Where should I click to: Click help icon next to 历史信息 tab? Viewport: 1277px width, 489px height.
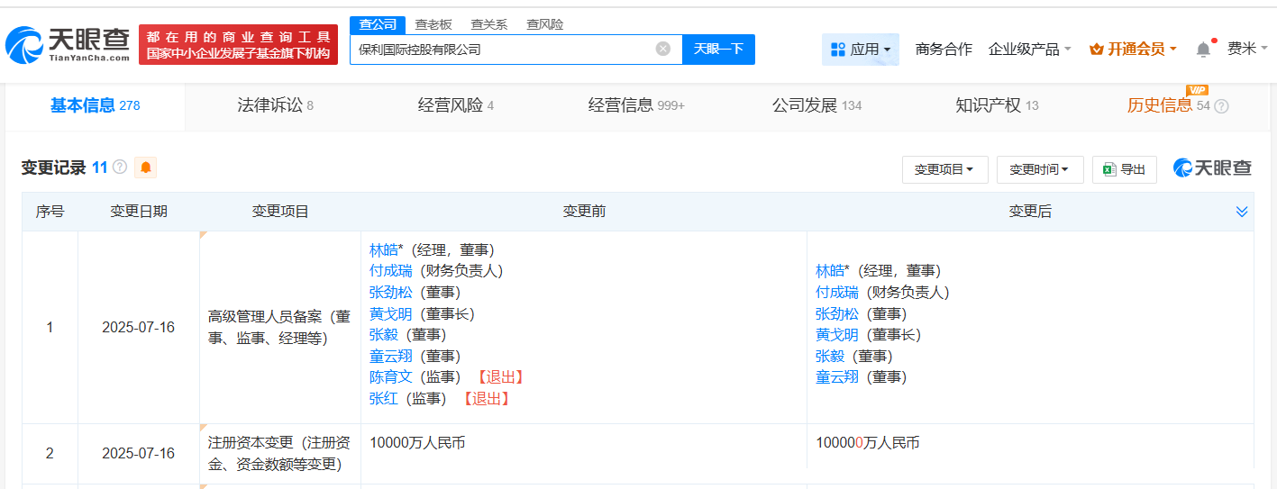click(x=1221, y=106)
